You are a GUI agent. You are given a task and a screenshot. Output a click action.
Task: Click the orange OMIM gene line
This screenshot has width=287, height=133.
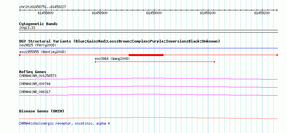(148, 118)
